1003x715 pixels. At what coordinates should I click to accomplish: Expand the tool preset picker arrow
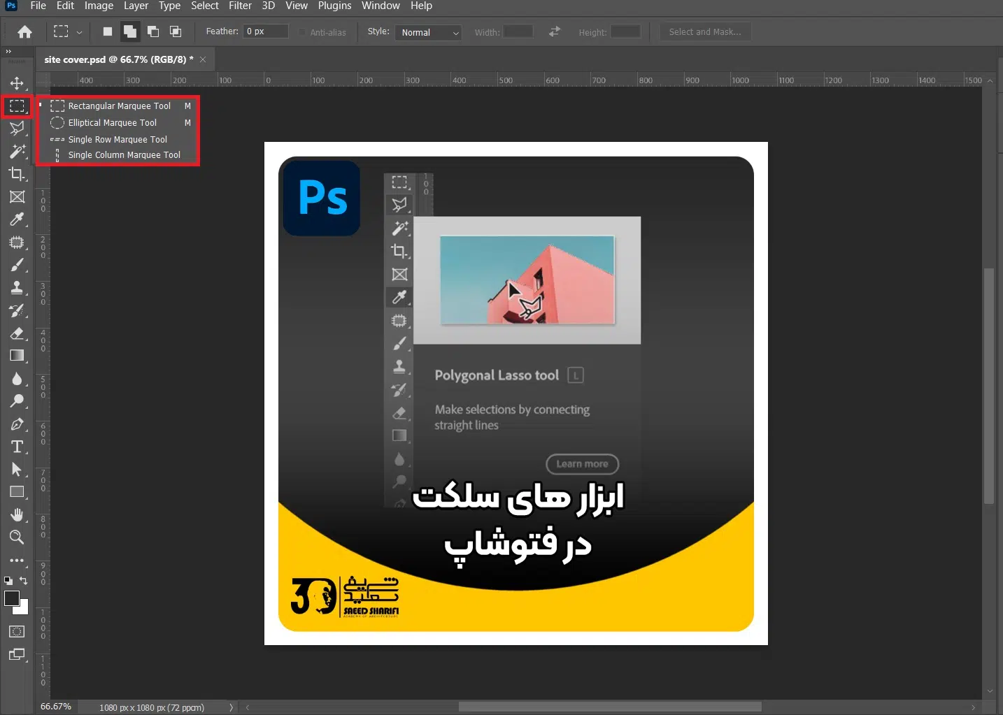pos(79,32)
